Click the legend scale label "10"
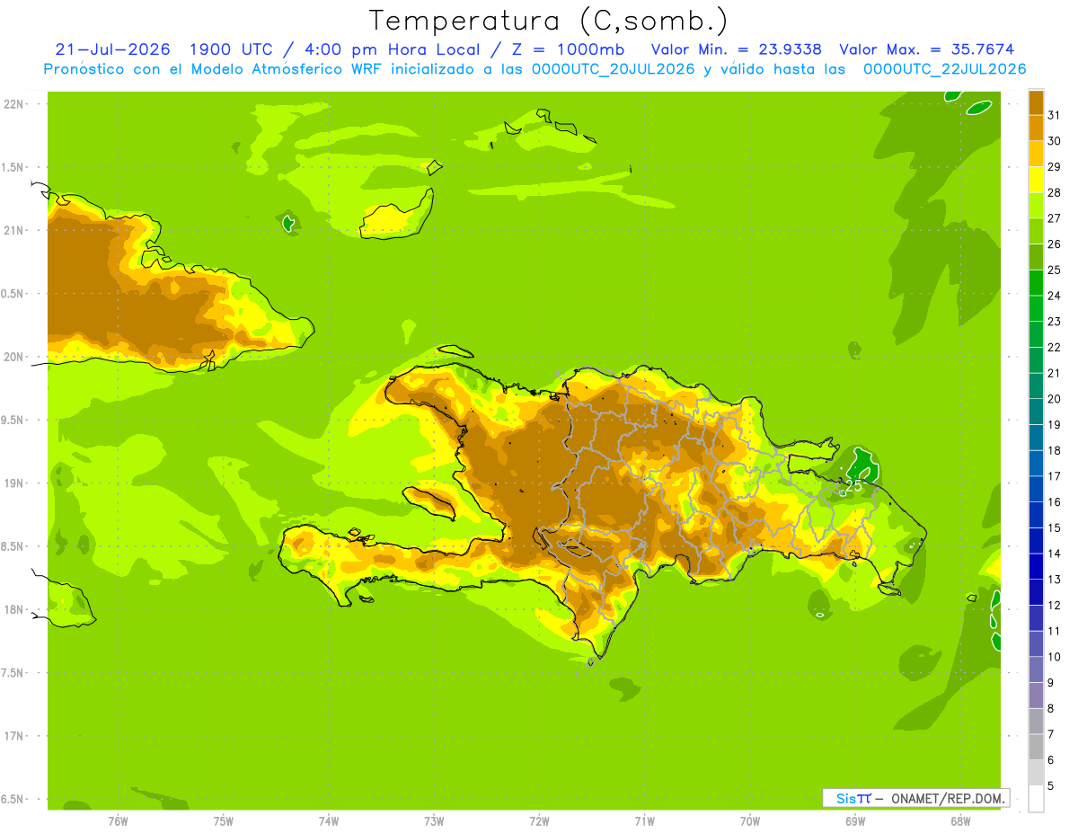The height and width of the screenshot is (833, 1078). tap(1055, 657)
